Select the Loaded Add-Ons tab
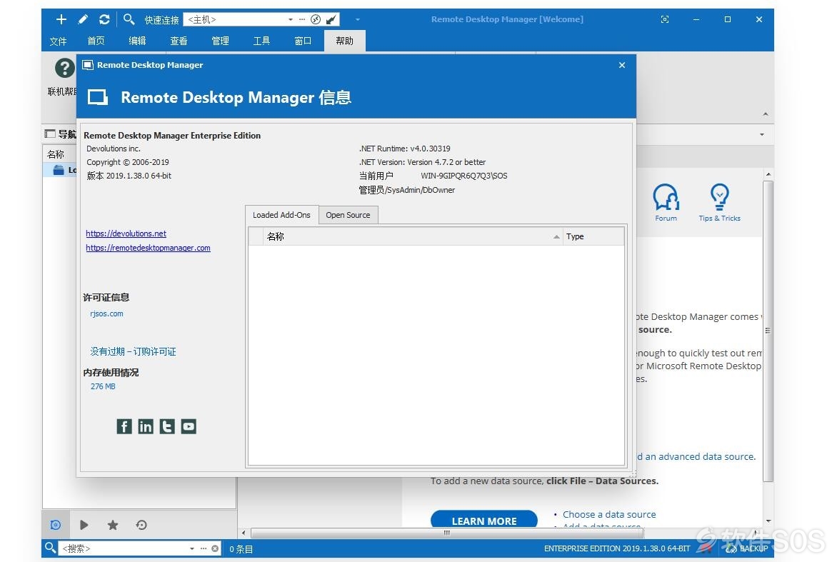 point(282,215)
